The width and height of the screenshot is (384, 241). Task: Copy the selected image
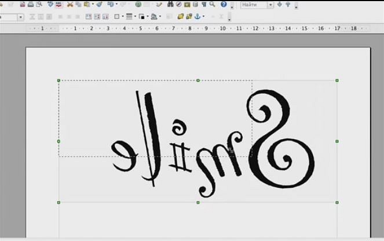78,4
